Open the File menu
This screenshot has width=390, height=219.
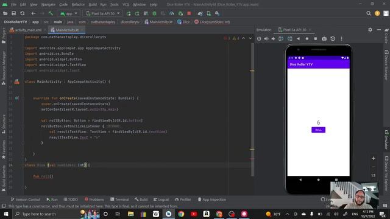click(x=13, y=4)
